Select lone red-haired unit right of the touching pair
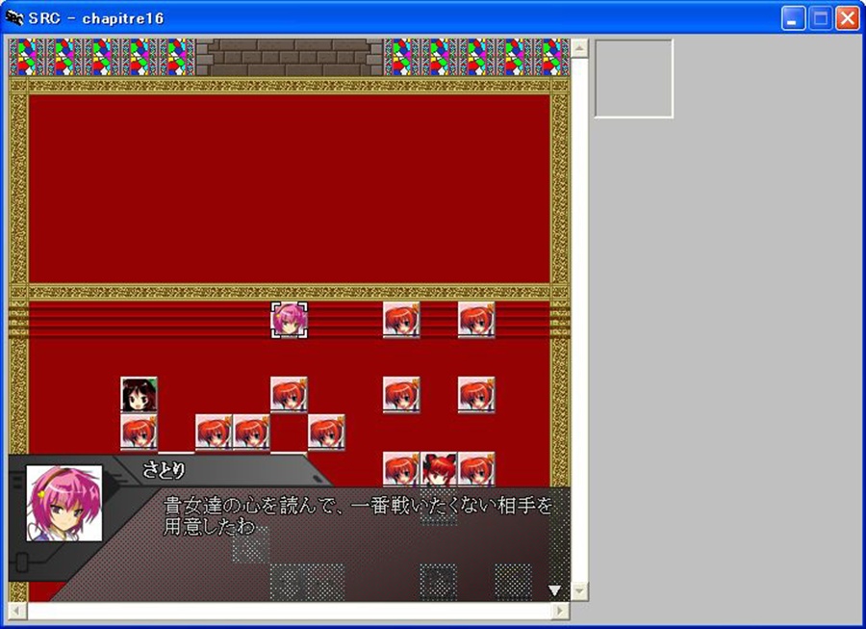The height and width of the screenshot is (629, 866). click(326, 432)
